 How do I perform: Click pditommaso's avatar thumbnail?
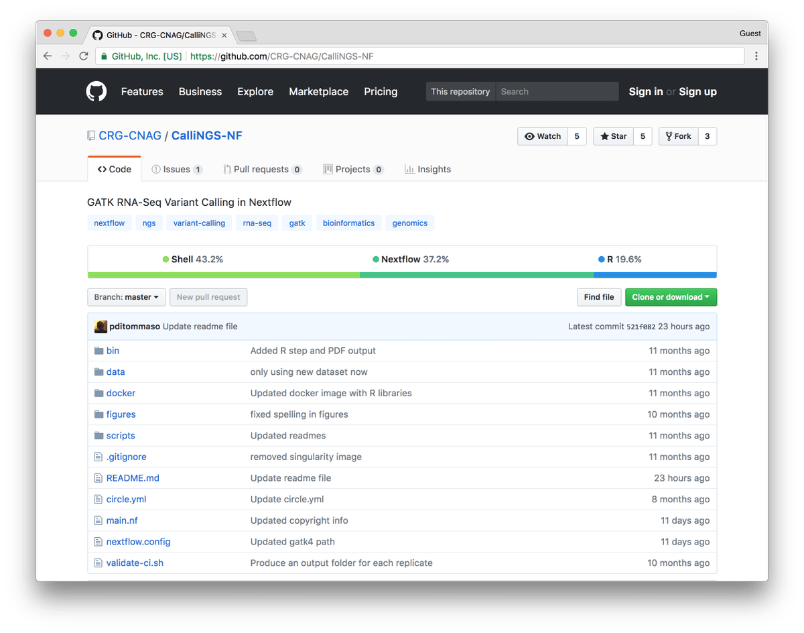click(x=100, y=326)
